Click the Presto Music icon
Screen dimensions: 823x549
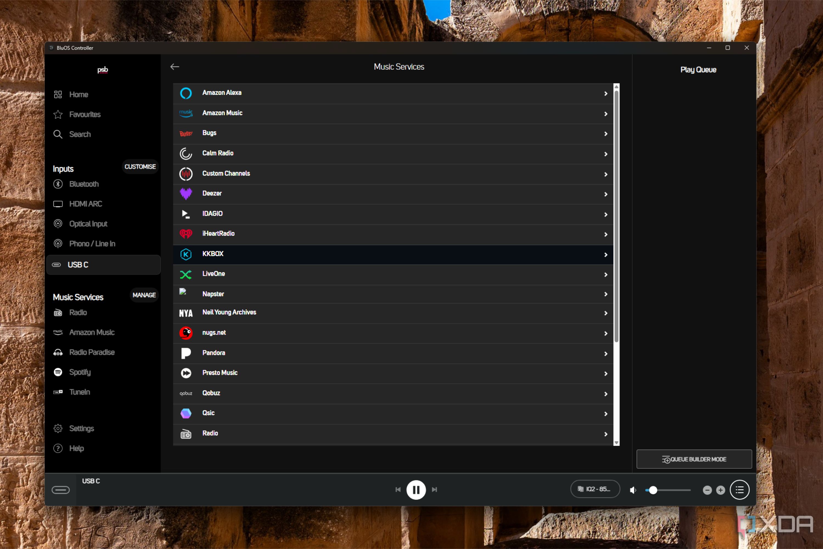coord(186,373)
